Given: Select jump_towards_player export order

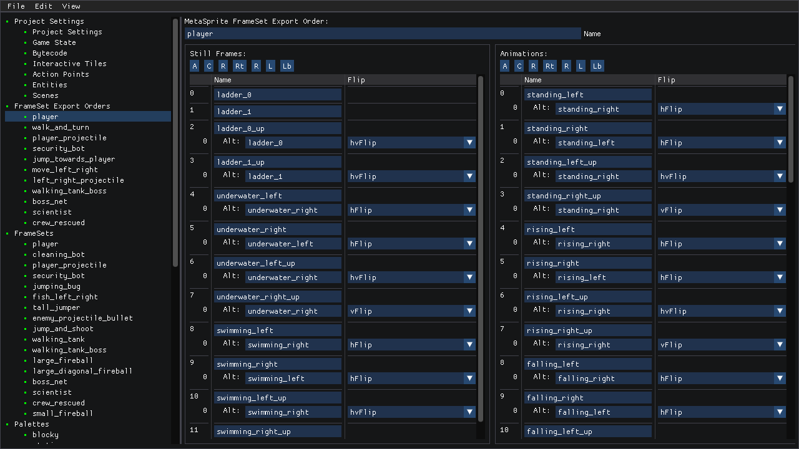Looking at the screenshot, I should (74, 159).
